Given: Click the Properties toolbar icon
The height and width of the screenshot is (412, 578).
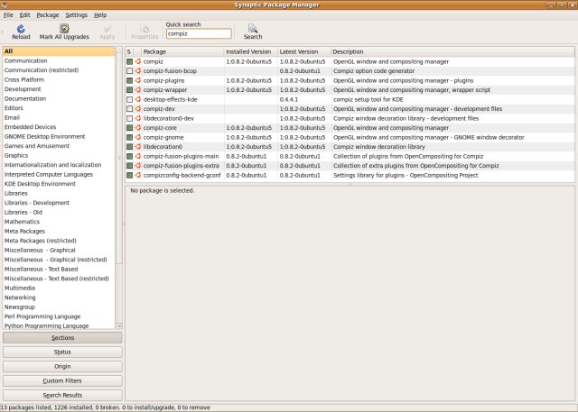Looking at the screenshot, I should [144, 29].
